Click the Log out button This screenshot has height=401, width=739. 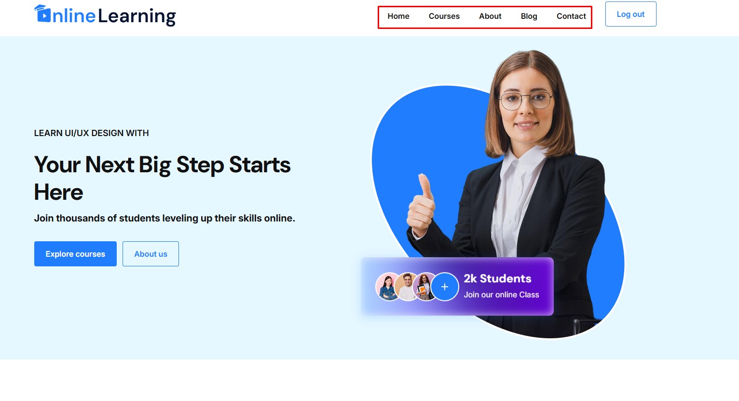coord(630,14)
